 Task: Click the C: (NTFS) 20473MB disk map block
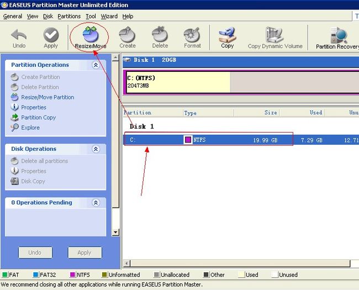pyautogui.click(x=242, y=82)
